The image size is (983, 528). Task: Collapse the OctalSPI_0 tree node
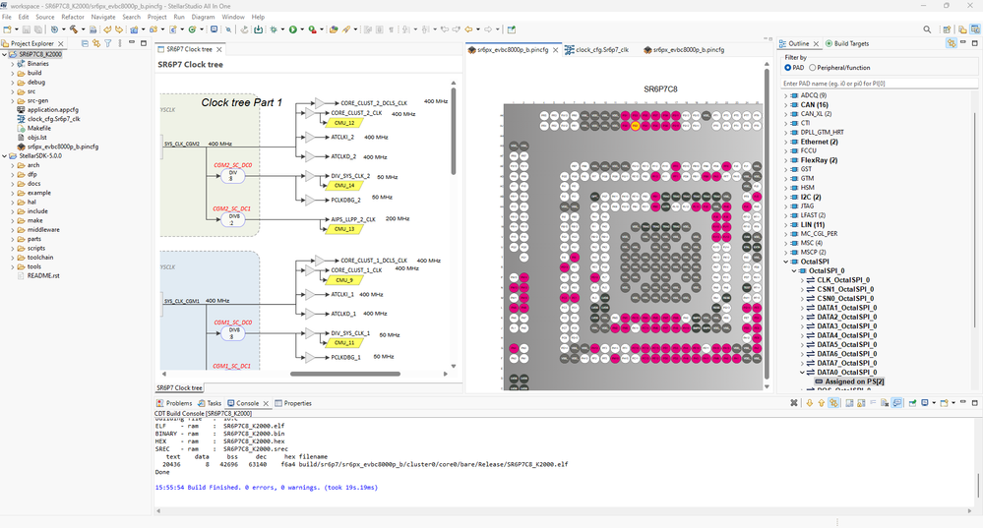pos(795,270)
